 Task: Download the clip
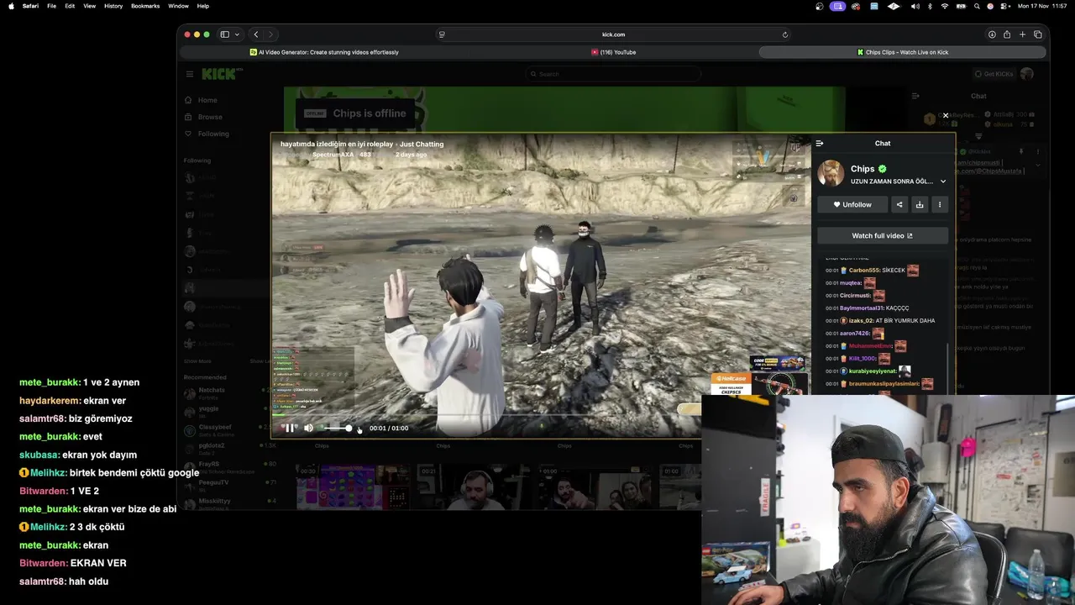[x=920, y=204]
